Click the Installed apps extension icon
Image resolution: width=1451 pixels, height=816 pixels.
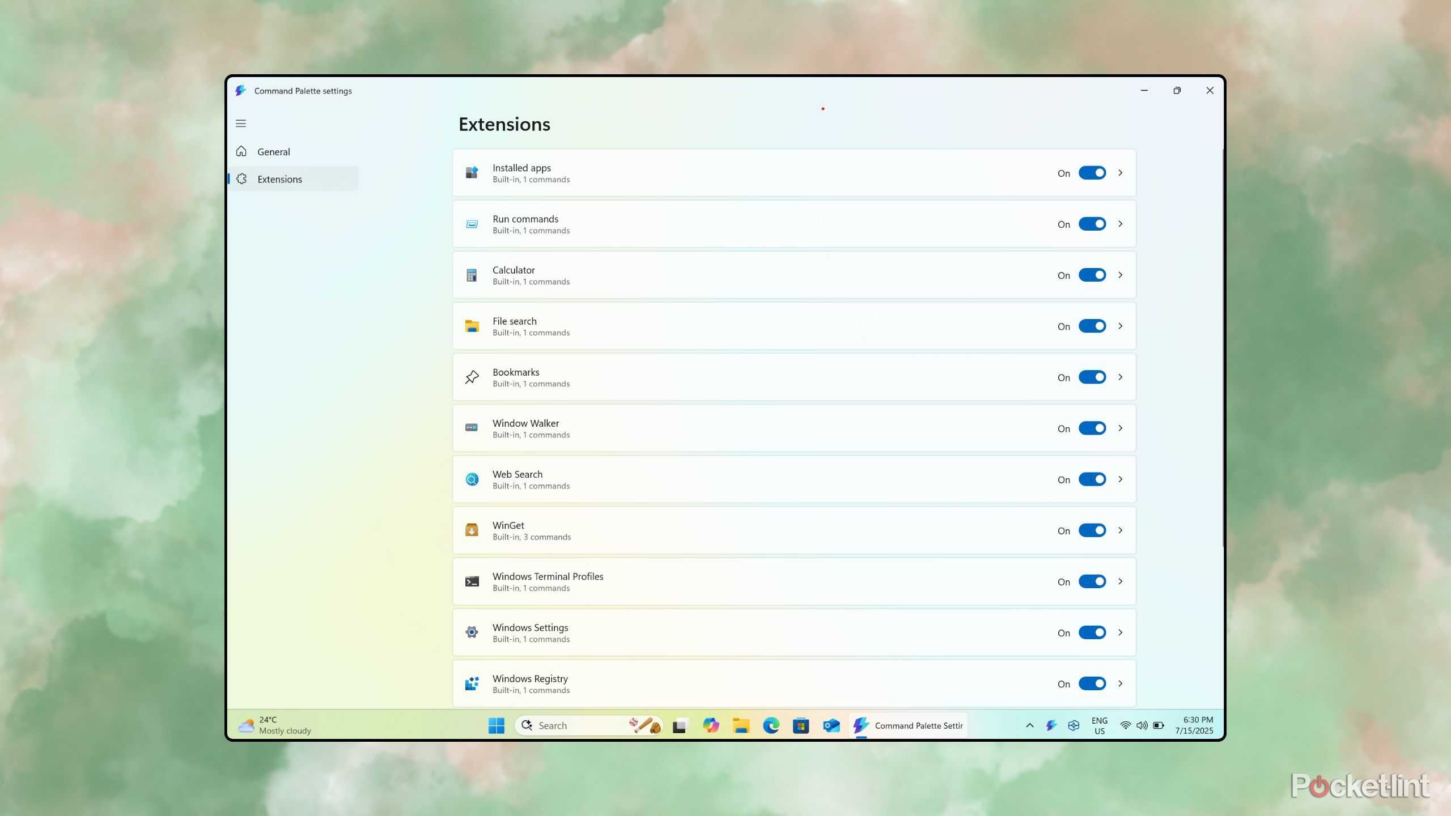(x=472, y=173)
